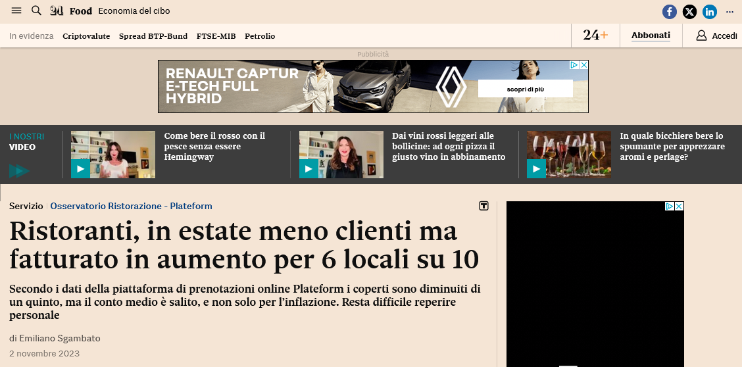742x367 pixels.
Task: Play the red wine with fish video
Action: (80, 169)
